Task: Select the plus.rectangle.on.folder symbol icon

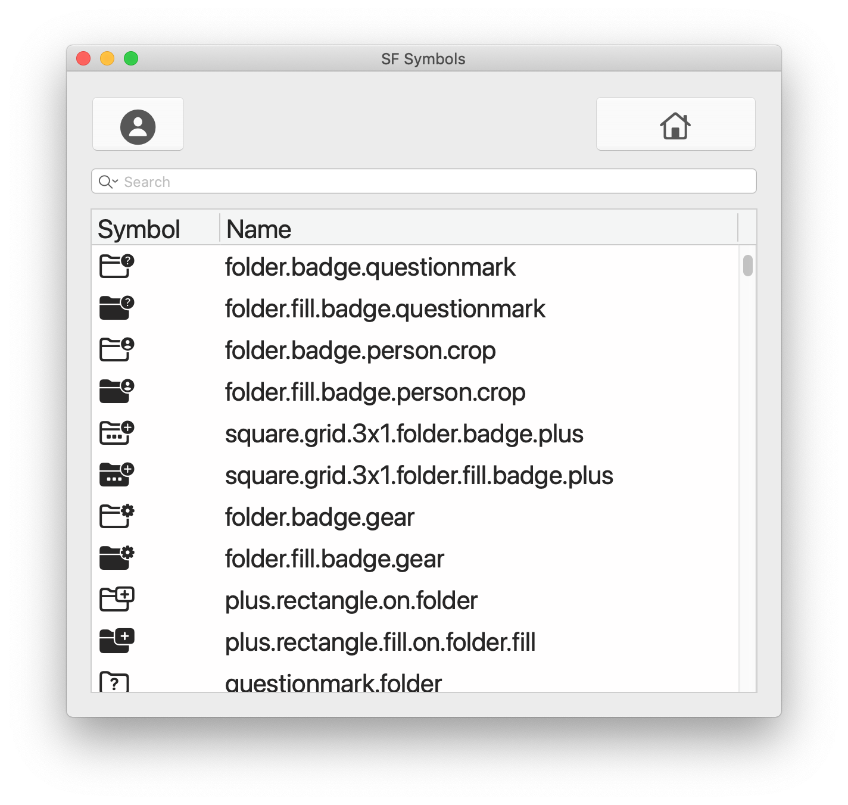Action: 117,600
